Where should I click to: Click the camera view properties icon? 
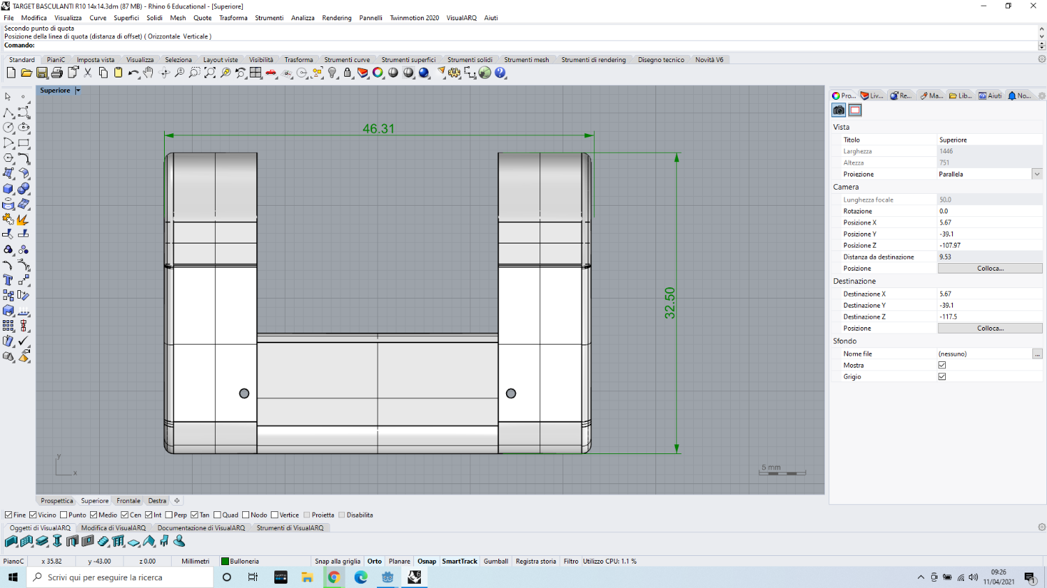point(839,110)
